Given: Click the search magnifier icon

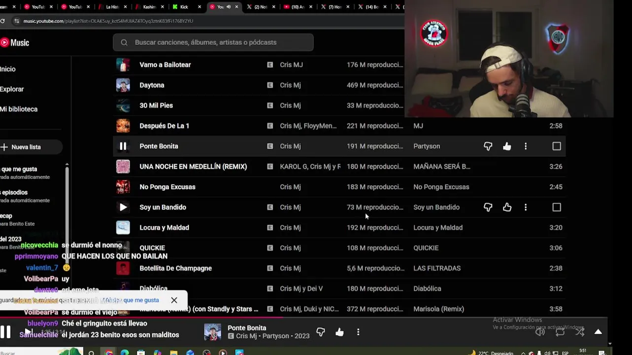Looking at the screenshot, I should (x=124, y=42).
